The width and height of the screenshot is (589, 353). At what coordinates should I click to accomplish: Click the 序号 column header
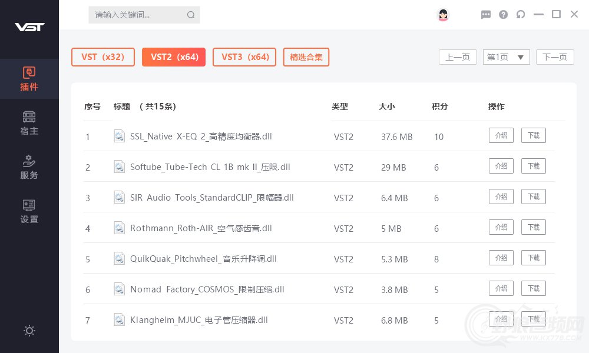click(x=92, y=106)
